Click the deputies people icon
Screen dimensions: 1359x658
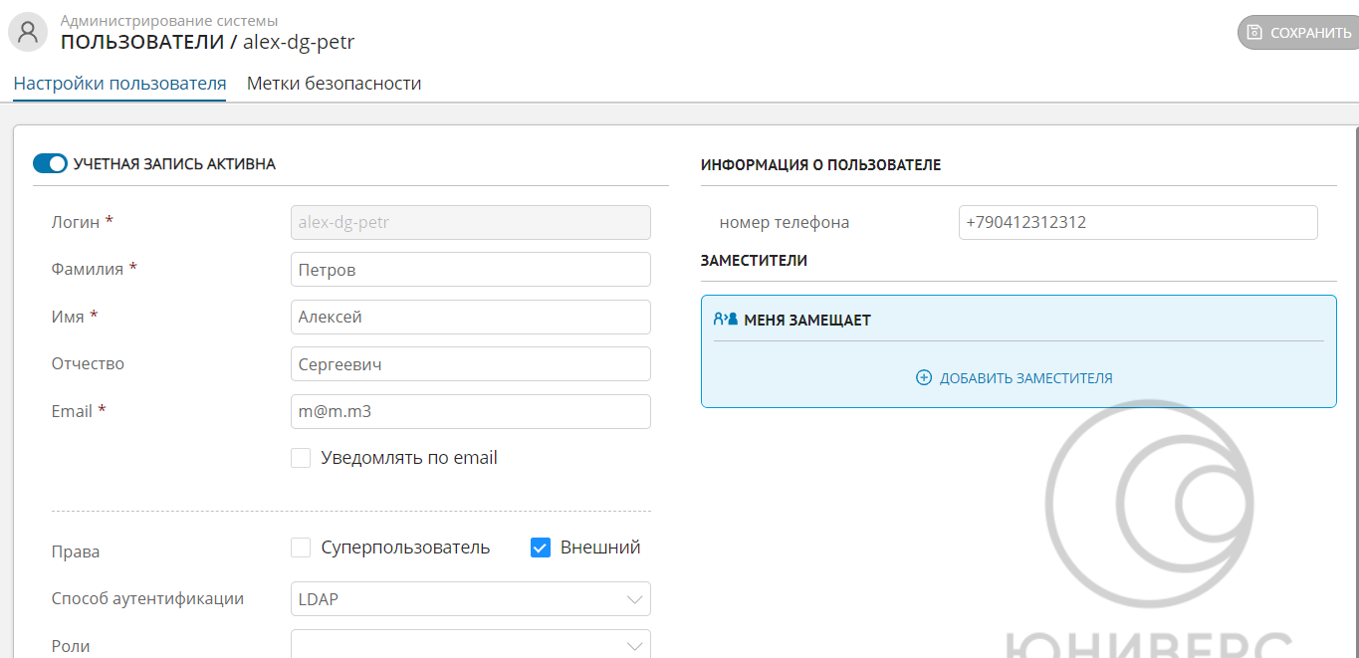click(726, 320)
